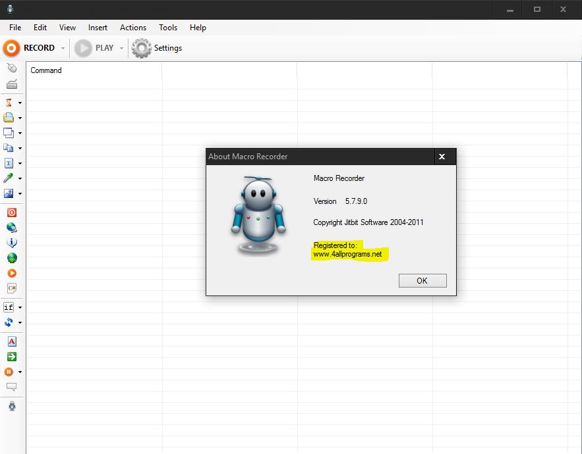Screen dimensions: 582x454
Task: Click the Command column header
Action: 94,70
